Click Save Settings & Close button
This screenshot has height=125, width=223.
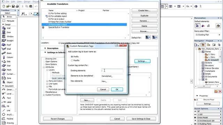[141, 119]
